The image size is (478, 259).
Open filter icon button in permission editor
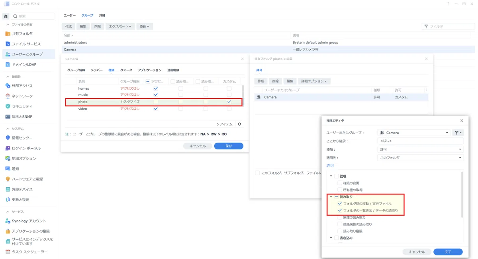(x=458, y=133)
